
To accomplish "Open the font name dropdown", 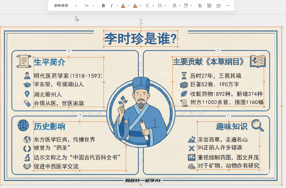I will [76, 5].
